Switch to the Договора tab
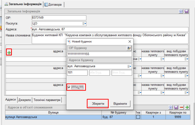195x125 pixels. [54, 4]
